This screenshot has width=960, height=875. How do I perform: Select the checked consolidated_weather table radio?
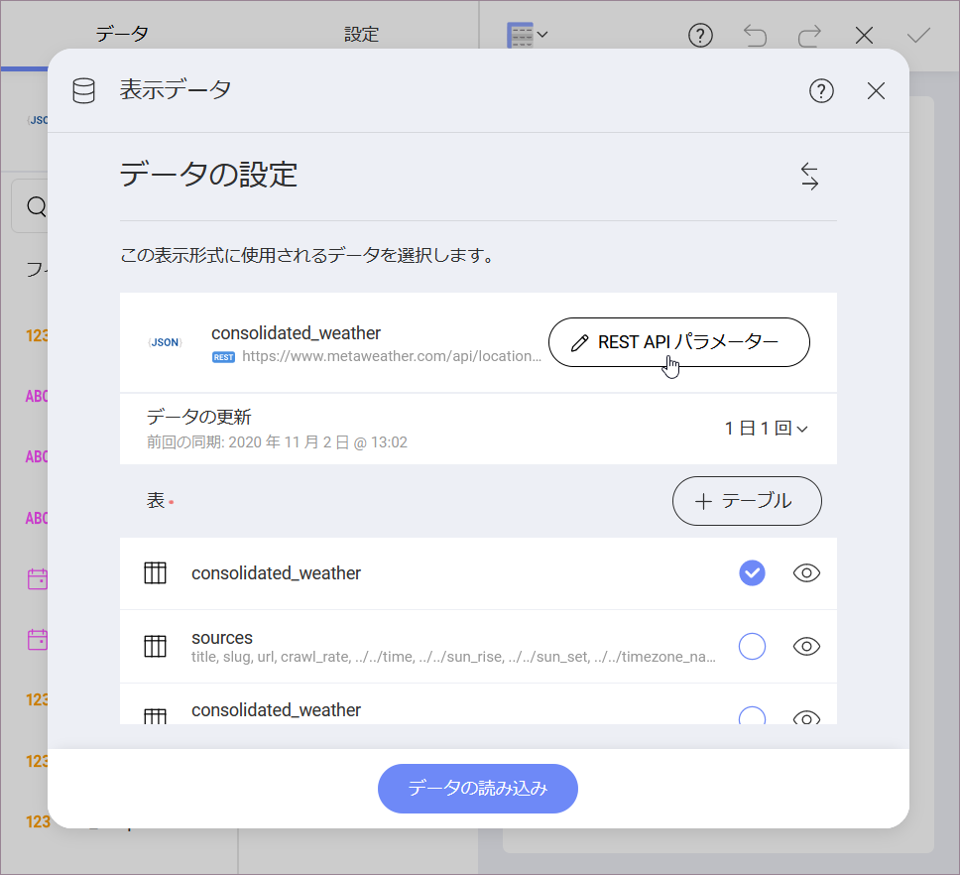752,573
